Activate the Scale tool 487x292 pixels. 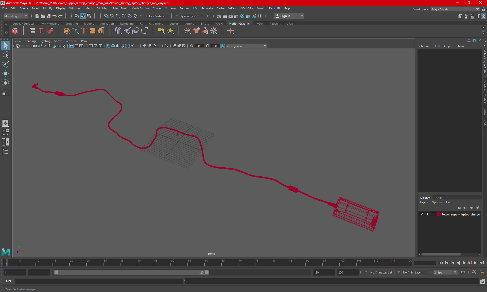pyautogui.click(x=6, y=92)
